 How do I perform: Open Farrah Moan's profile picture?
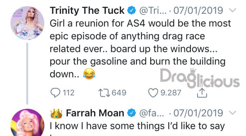pyautogui.click(x=27, y=122)
